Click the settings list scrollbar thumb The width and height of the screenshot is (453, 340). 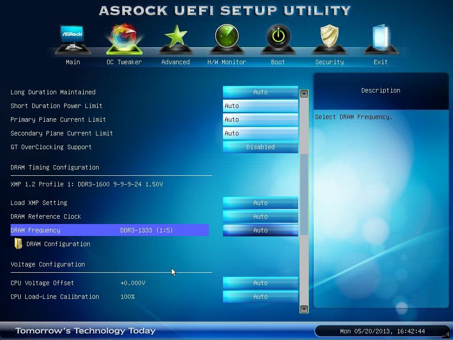pos(304,194)
